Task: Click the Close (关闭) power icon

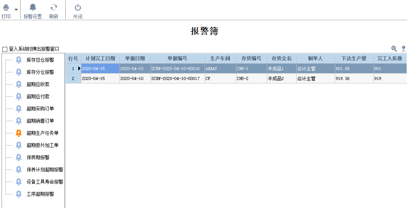Action: click(x=78, y=8)
